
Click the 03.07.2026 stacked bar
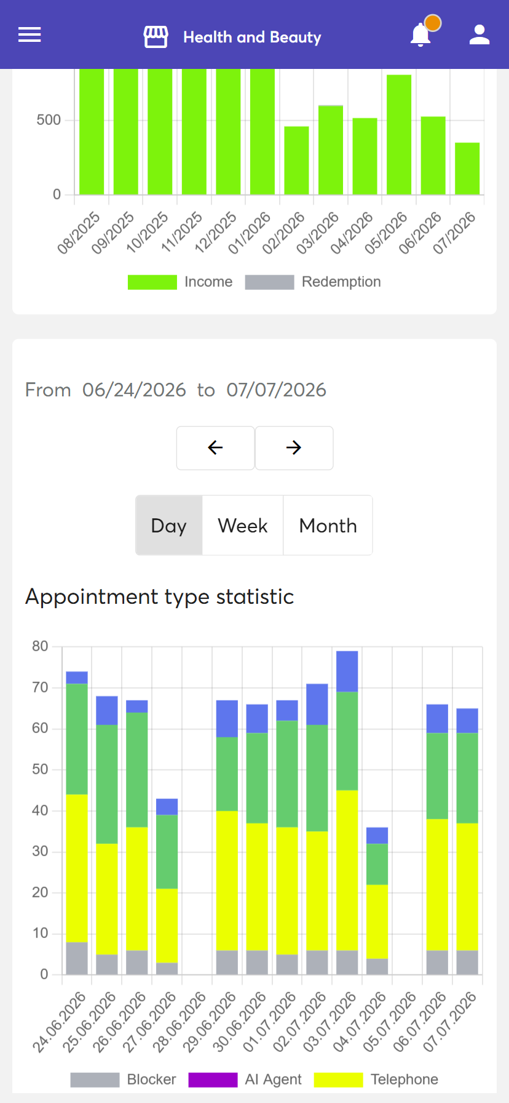[347, 812]
